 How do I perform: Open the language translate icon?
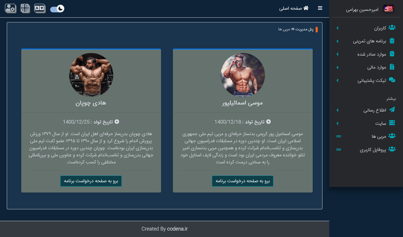point(40,8)
